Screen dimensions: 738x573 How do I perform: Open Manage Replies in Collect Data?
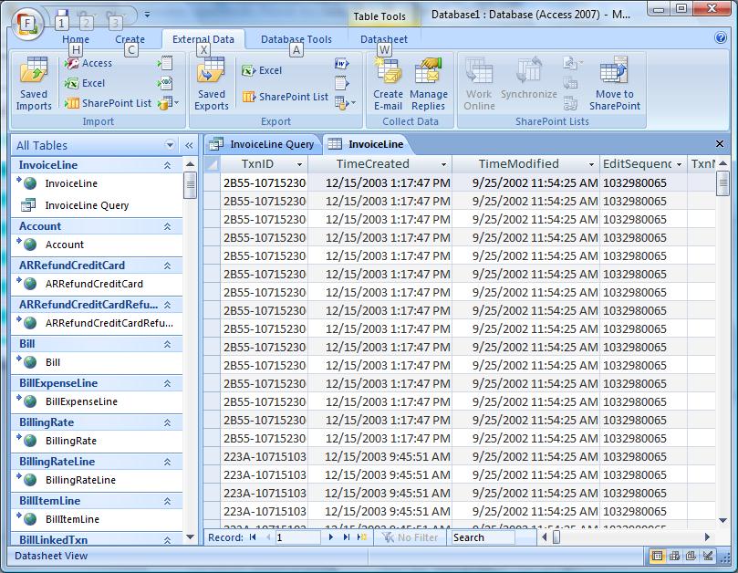[x=428, y=73]
